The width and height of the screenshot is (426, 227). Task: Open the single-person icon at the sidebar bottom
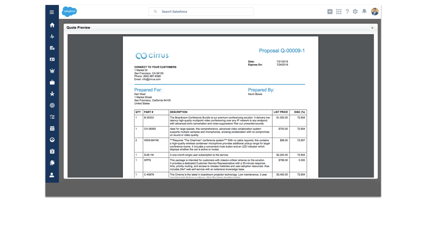pyautogui.click(x=52, y=175)
